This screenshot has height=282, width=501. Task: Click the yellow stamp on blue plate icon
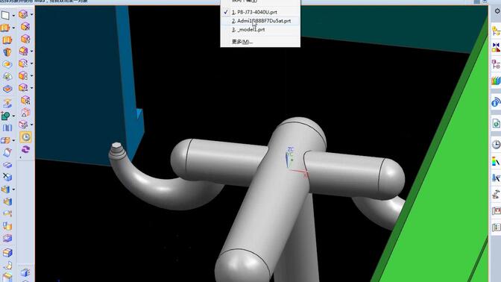coord(7,103)
